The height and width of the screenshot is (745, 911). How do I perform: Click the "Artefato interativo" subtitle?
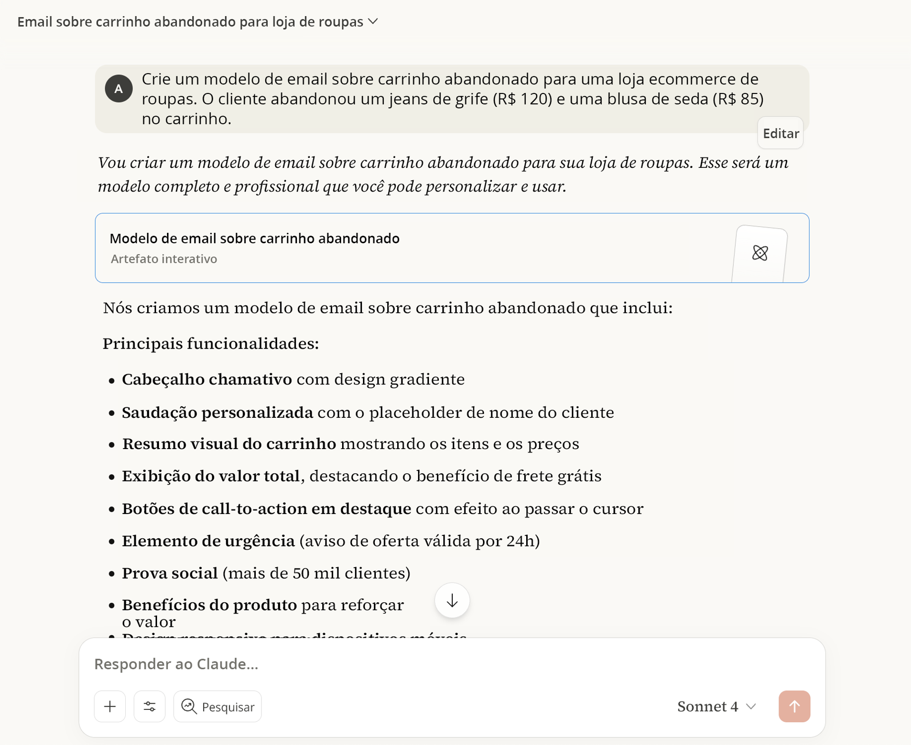coord(164,259)
